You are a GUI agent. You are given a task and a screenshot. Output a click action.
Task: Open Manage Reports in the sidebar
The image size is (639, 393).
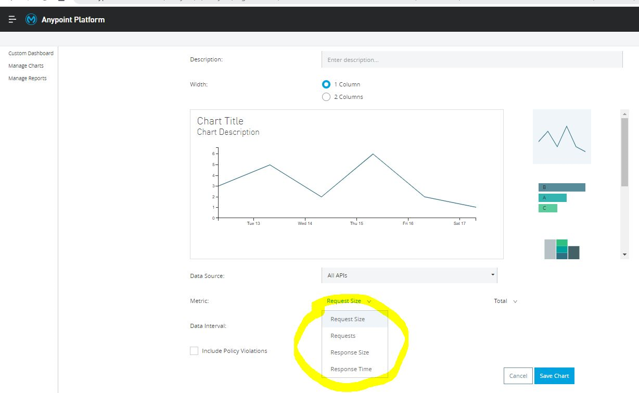tap(27, 78)
